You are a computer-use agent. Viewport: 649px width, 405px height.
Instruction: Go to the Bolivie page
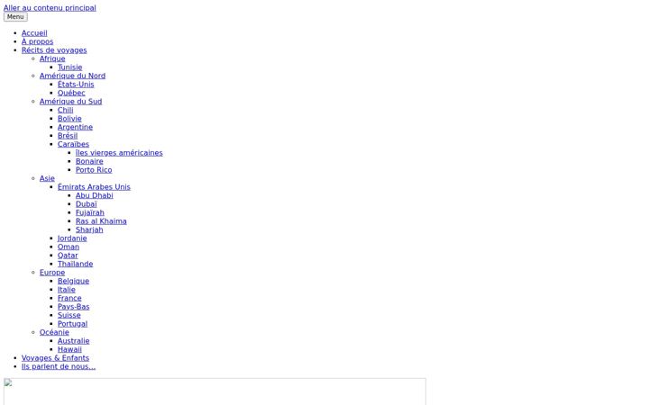[x=69, y=119]
